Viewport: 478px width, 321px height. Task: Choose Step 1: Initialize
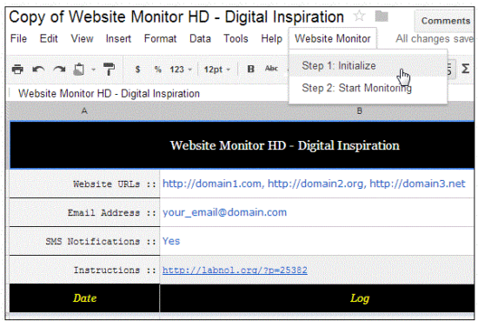click(x=368, y=65)
